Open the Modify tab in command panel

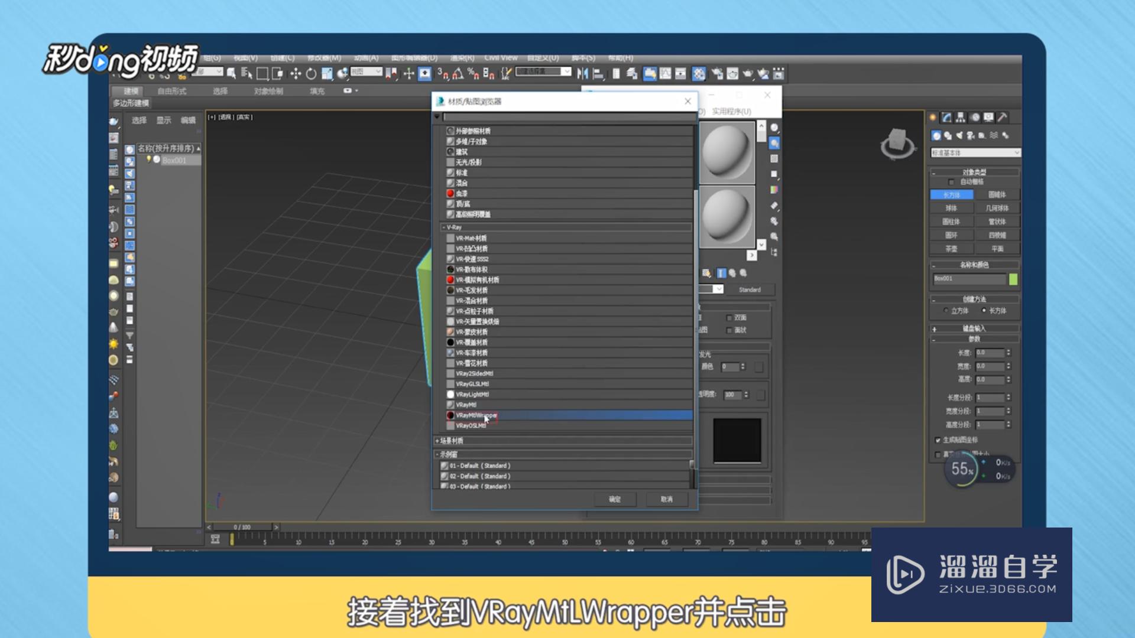point(946,117)
